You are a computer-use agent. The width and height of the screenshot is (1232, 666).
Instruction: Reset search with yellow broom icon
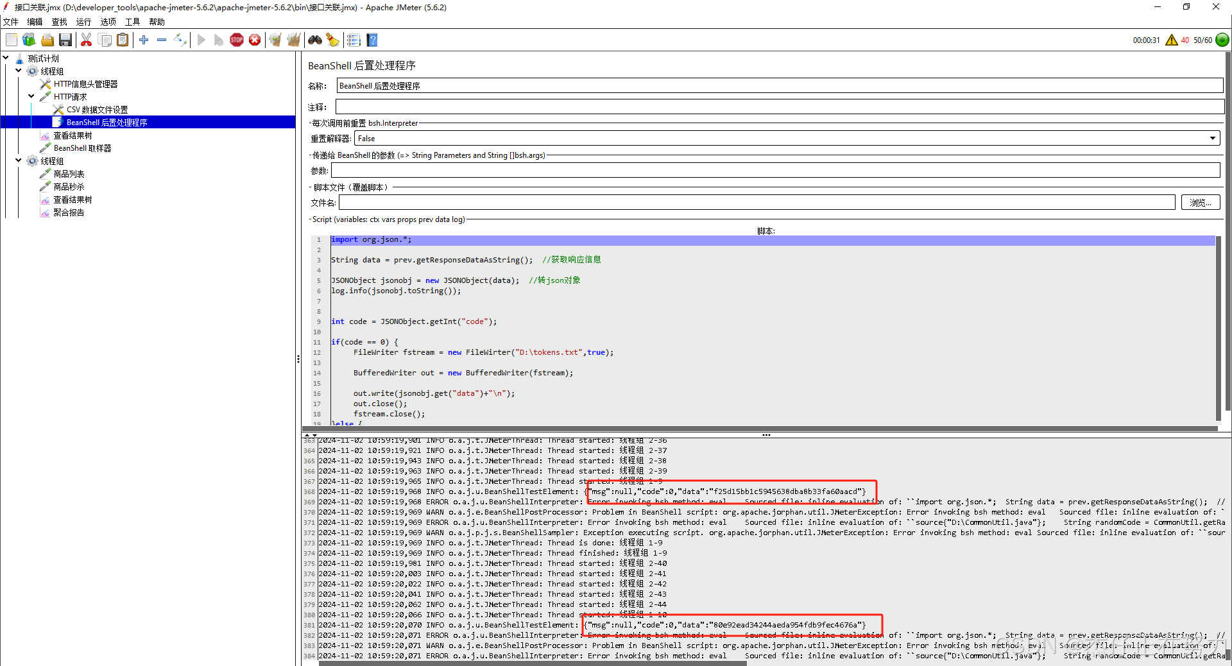point(332,40)
